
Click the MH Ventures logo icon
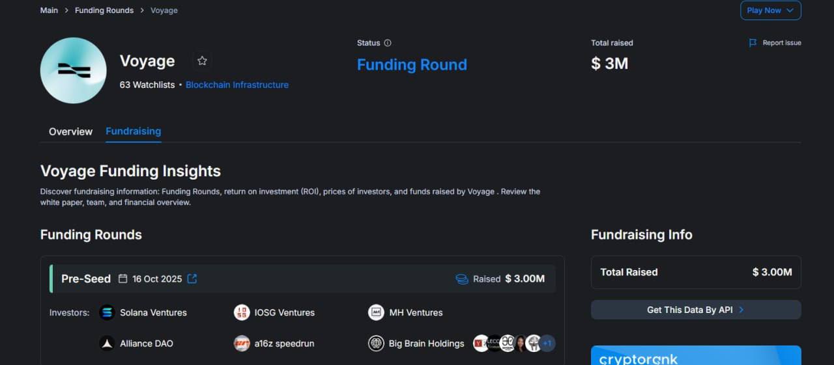tap(376, 313)
